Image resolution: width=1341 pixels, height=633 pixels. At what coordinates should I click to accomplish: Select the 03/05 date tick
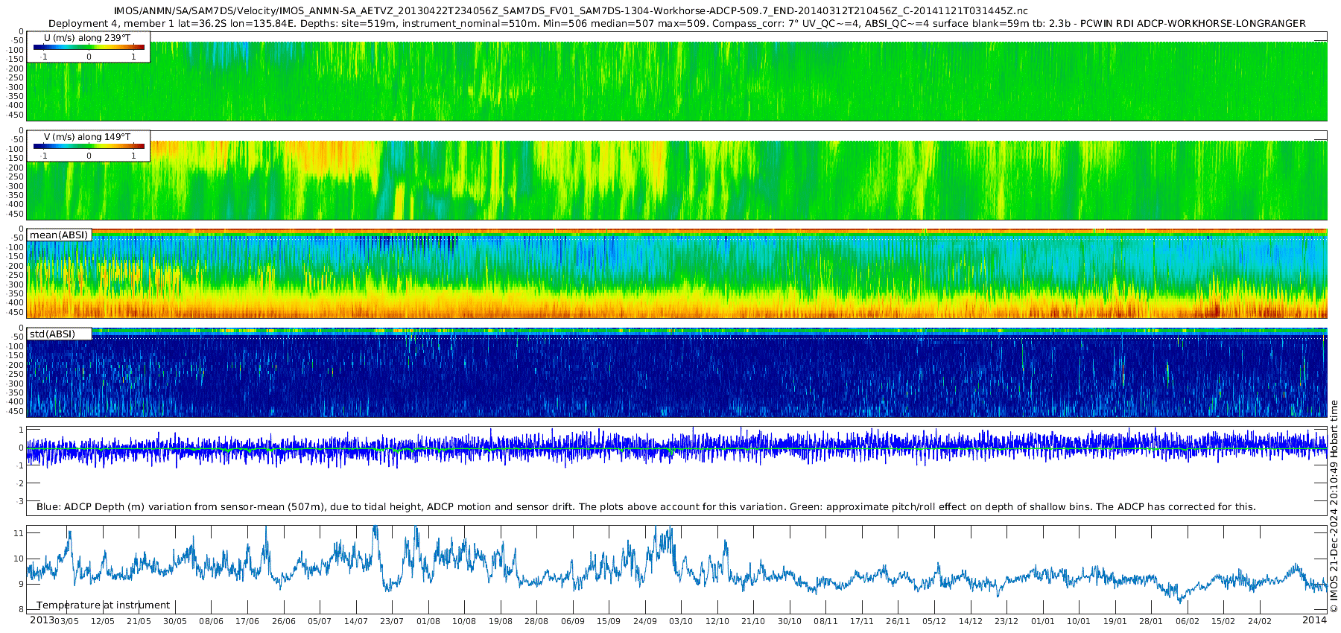click(66, 621)
